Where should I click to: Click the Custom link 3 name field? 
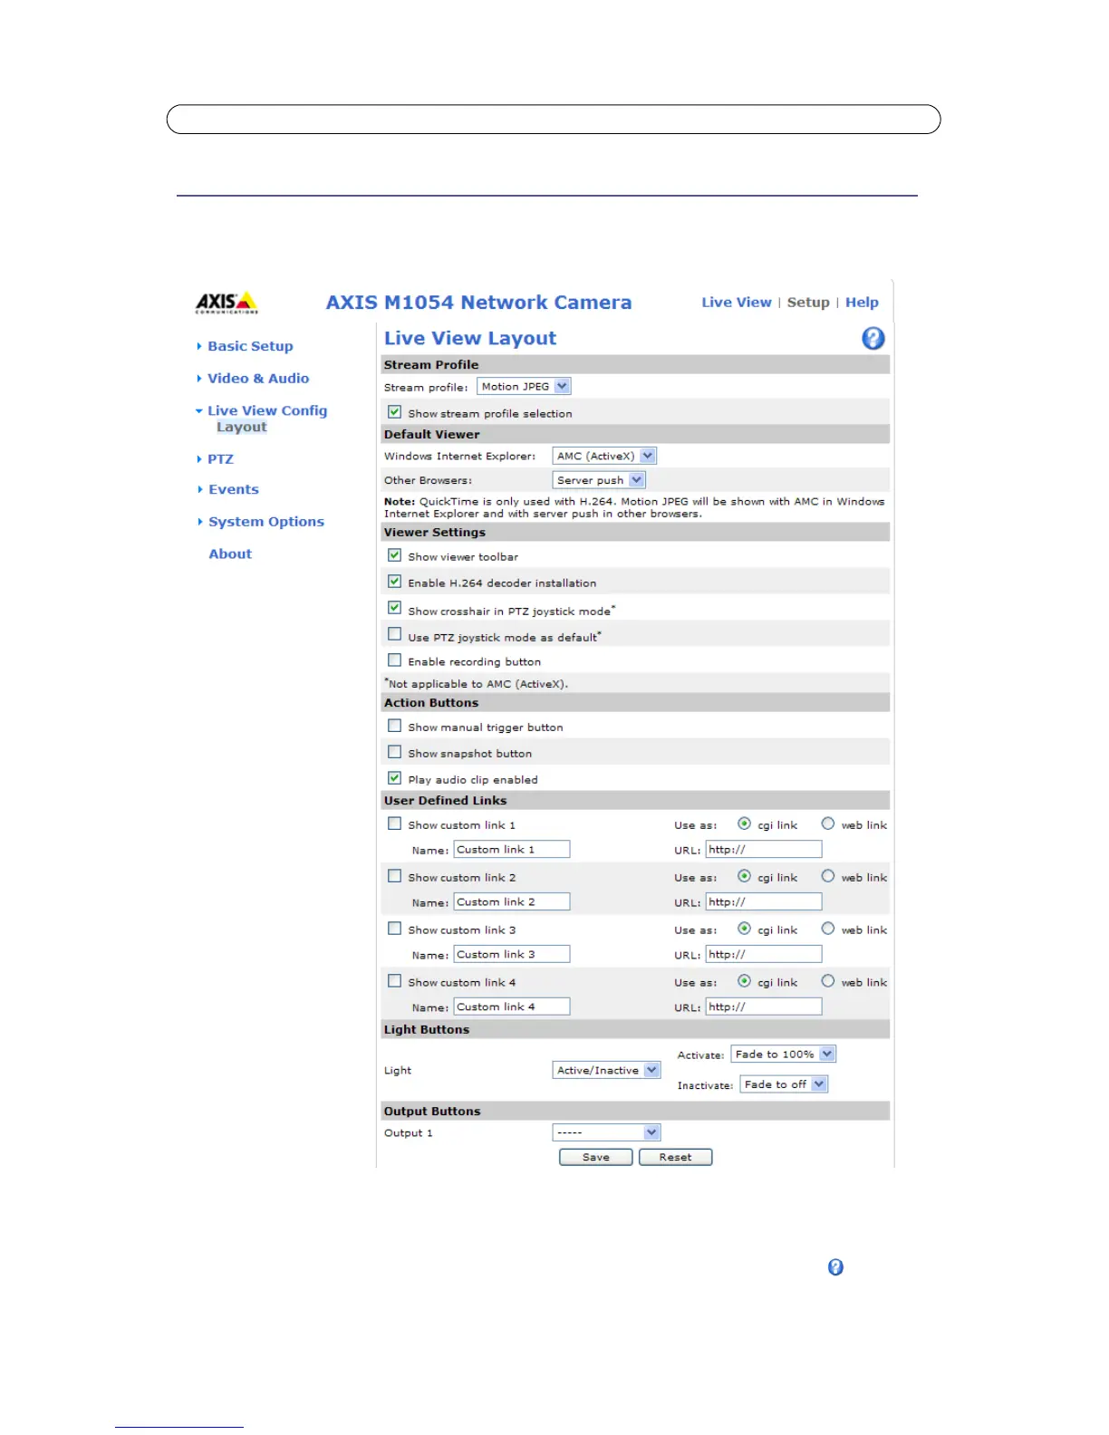[x=512, y=955]
